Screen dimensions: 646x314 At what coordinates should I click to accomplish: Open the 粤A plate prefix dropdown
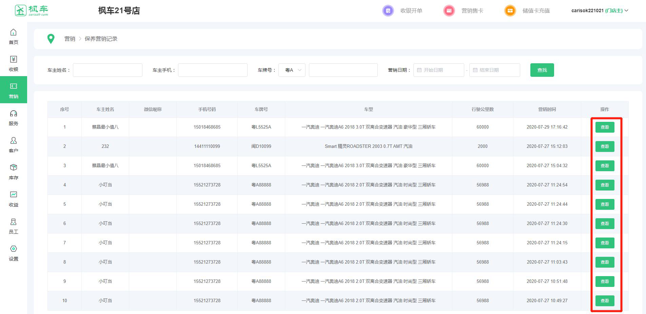point(292,70)
